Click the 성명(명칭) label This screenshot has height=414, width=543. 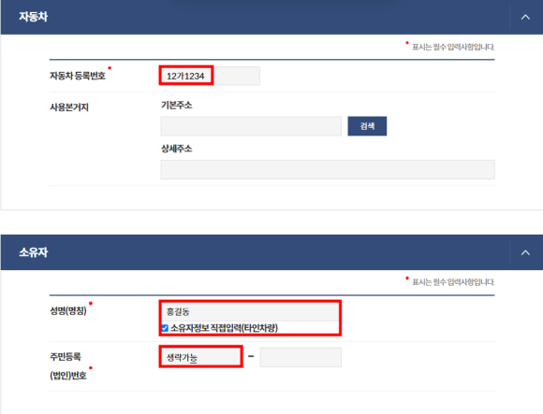[x=68, y=310]
